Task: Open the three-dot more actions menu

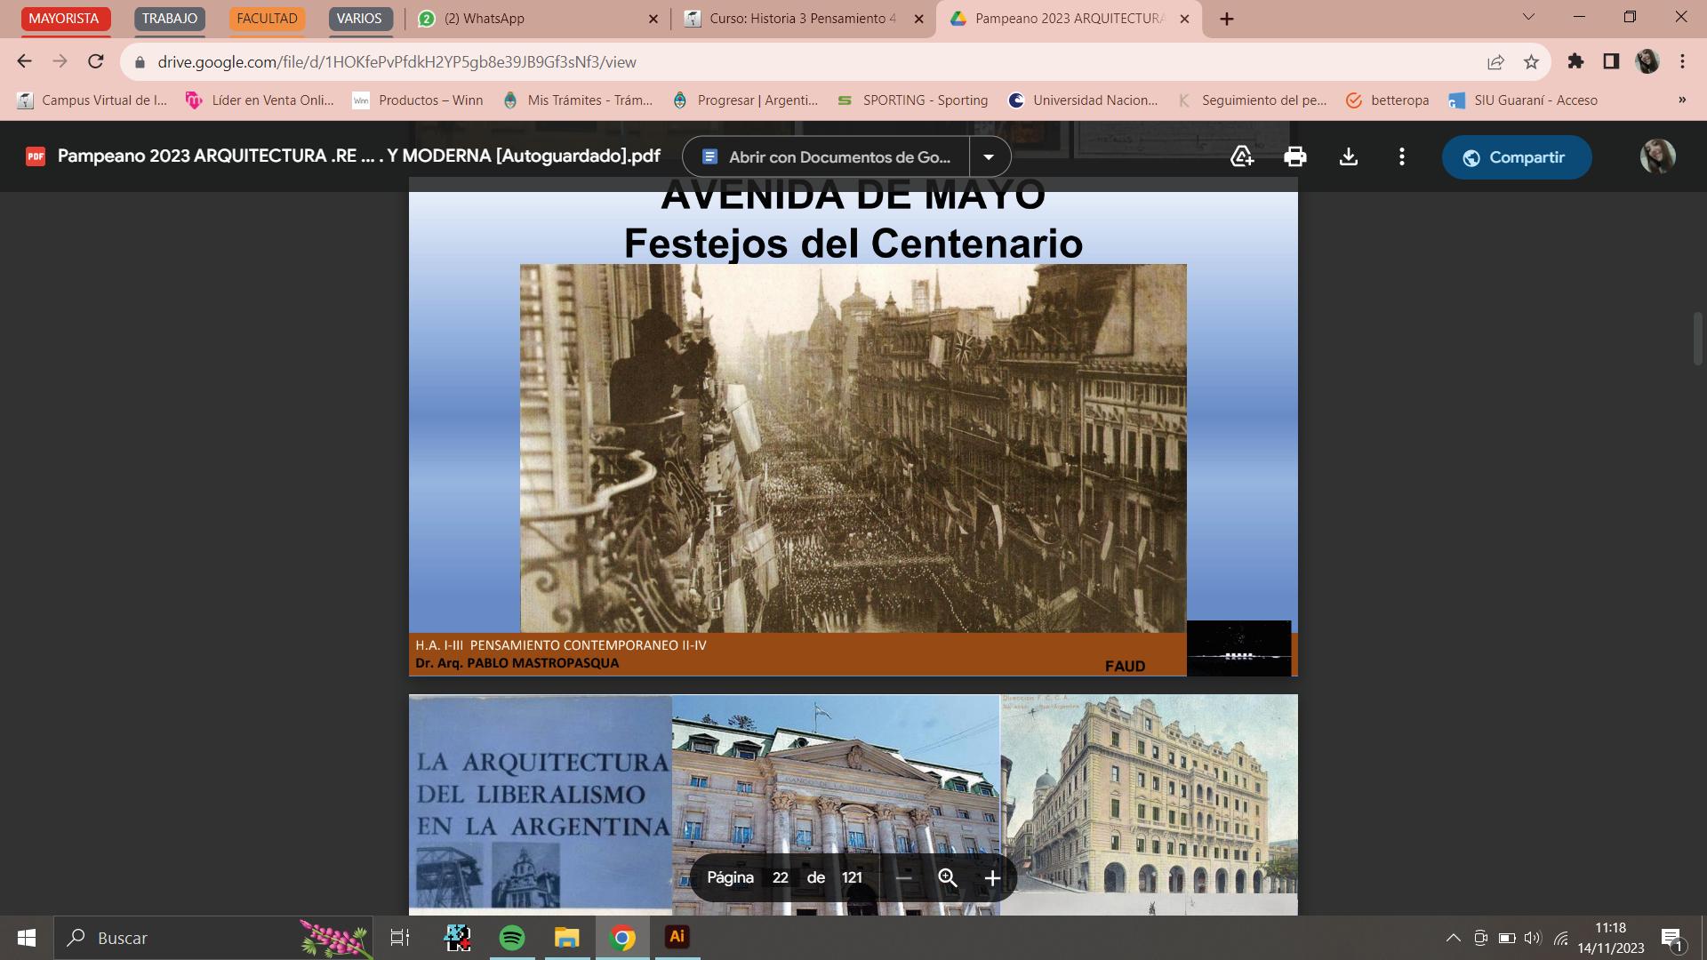Action: pos(1401,157)
